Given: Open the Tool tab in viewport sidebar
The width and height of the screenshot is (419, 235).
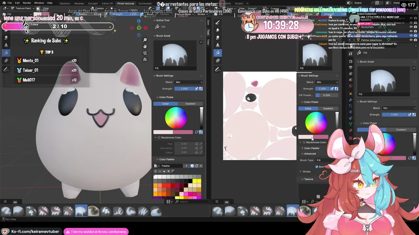Looking at the screenshot, I should 208,32.
